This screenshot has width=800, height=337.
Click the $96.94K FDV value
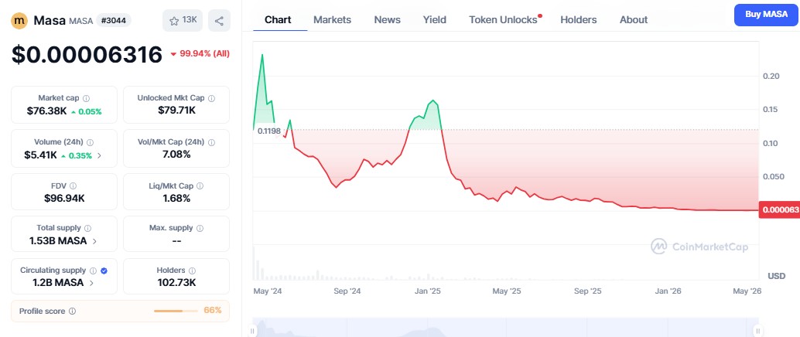click(x=64, y=199)
